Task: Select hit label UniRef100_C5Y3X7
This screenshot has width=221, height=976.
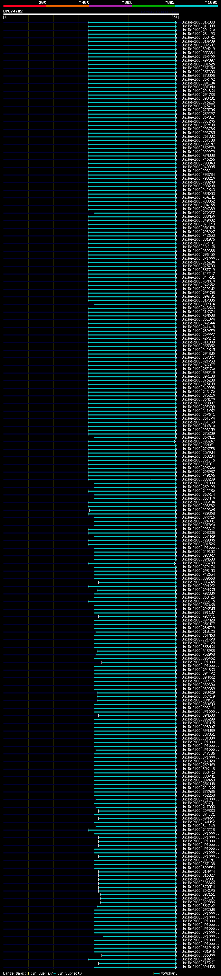Action: pyautogui.click(x=198, y=357)
